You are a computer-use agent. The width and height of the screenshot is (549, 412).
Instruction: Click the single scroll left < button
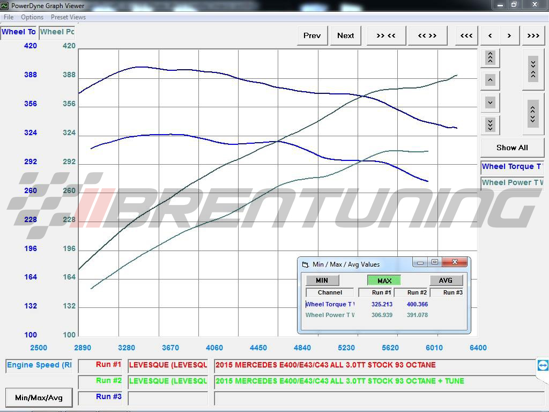pyautogui.click(x=490, y=36)
